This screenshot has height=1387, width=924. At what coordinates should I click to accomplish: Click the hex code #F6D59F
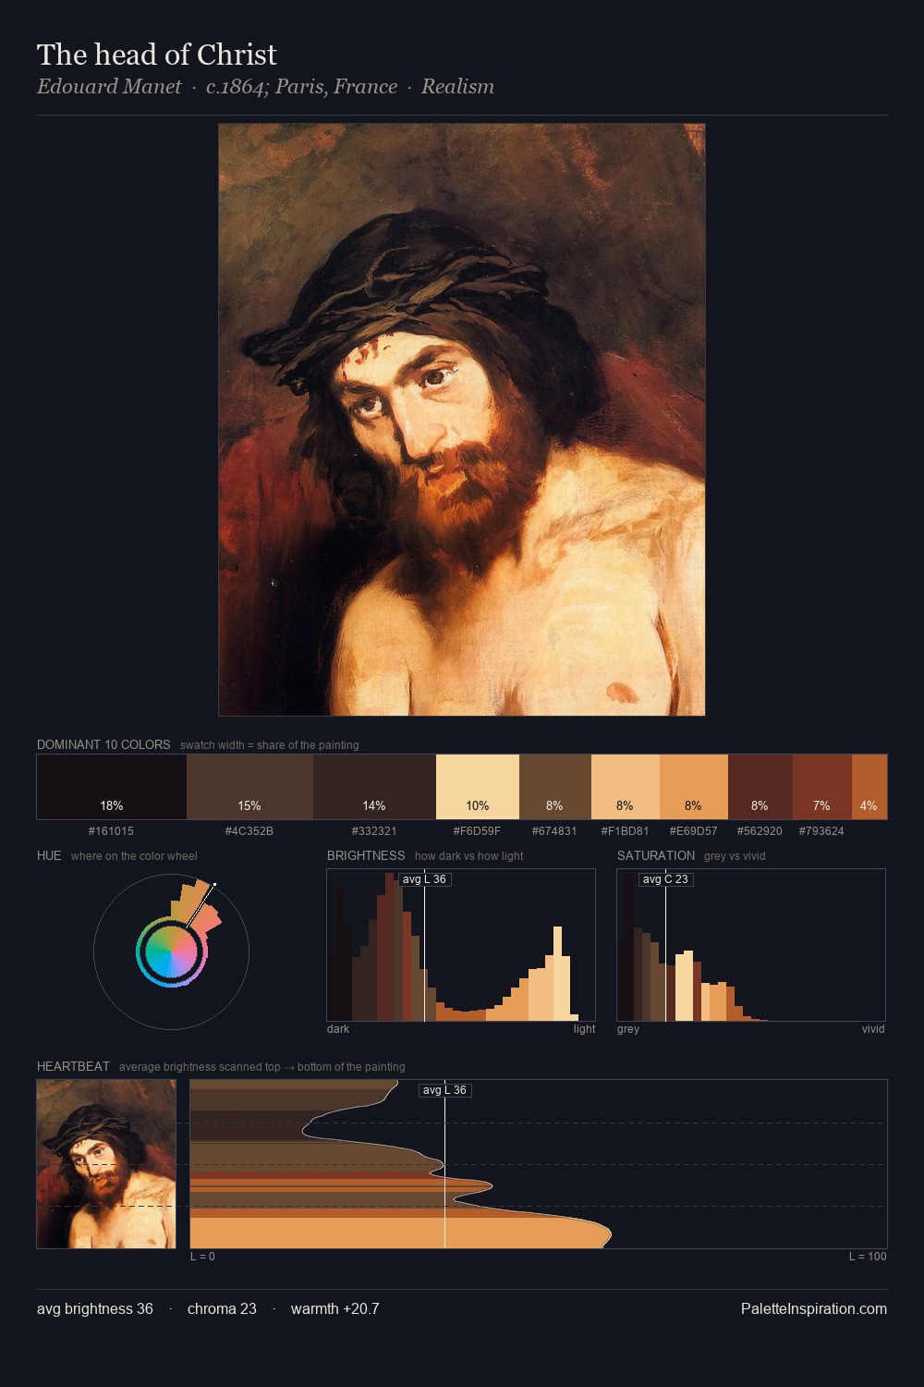[x=477, y=831]
